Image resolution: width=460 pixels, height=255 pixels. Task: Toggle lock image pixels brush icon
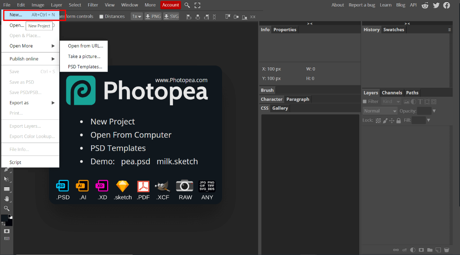pyautogui.click(x=385, y=120)
